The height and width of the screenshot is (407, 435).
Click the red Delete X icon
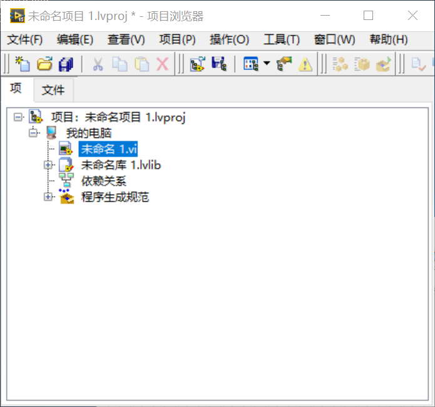[163, 64]
